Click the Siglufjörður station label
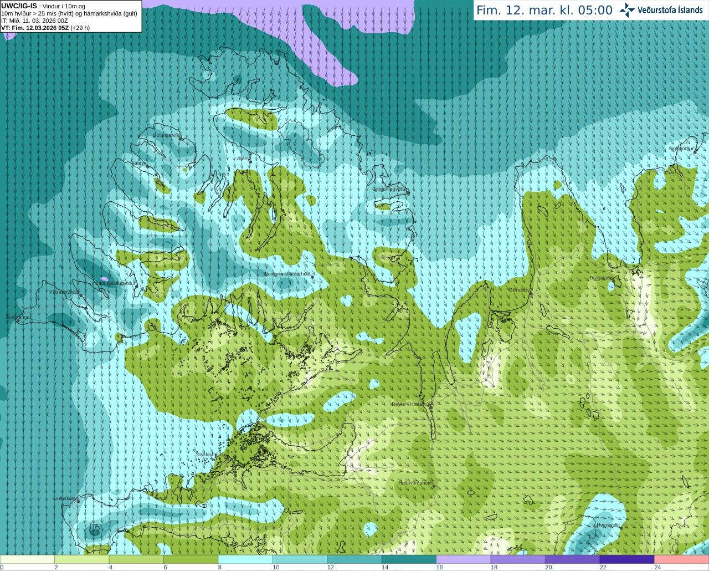Viewport: 709px width, 571px height. pyautogui.click(x=682, y=149)
